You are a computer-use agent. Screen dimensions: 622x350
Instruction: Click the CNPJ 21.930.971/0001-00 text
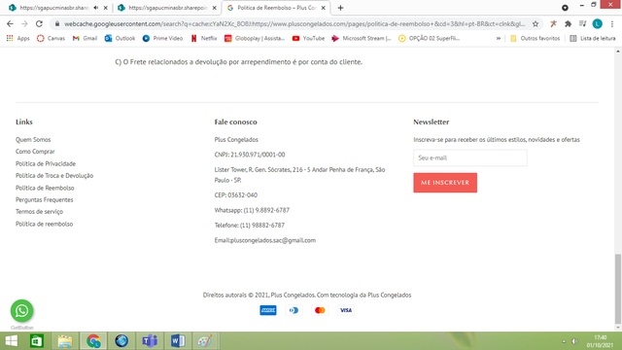click(250, 155)
